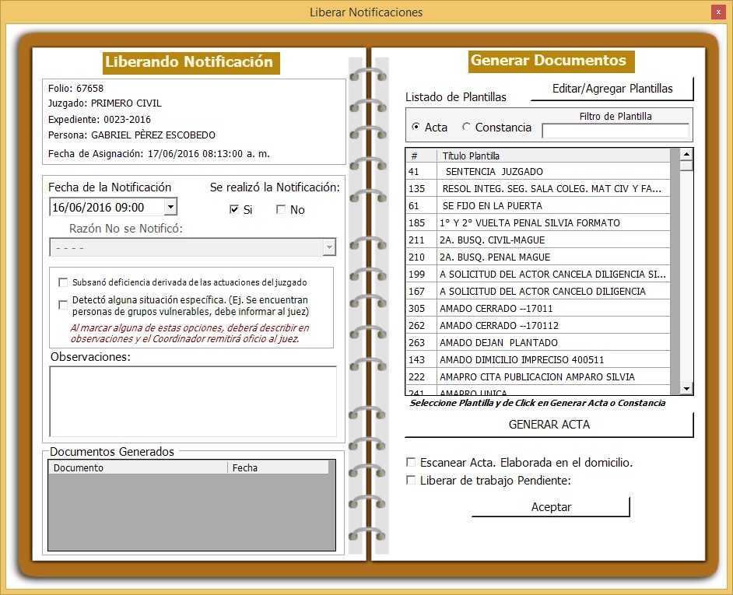Enable Escanear Acta checkbox
The image size is (733, 595).
point(410,462)
